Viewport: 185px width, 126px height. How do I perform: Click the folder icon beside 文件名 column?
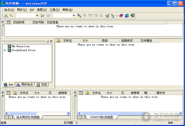[x=59, y=41]
